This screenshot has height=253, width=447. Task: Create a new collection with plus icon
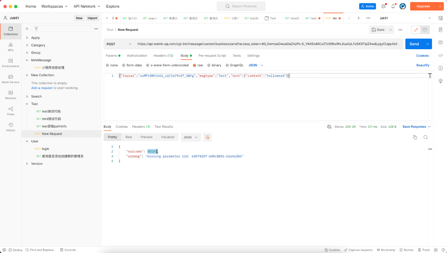(27, 29)
